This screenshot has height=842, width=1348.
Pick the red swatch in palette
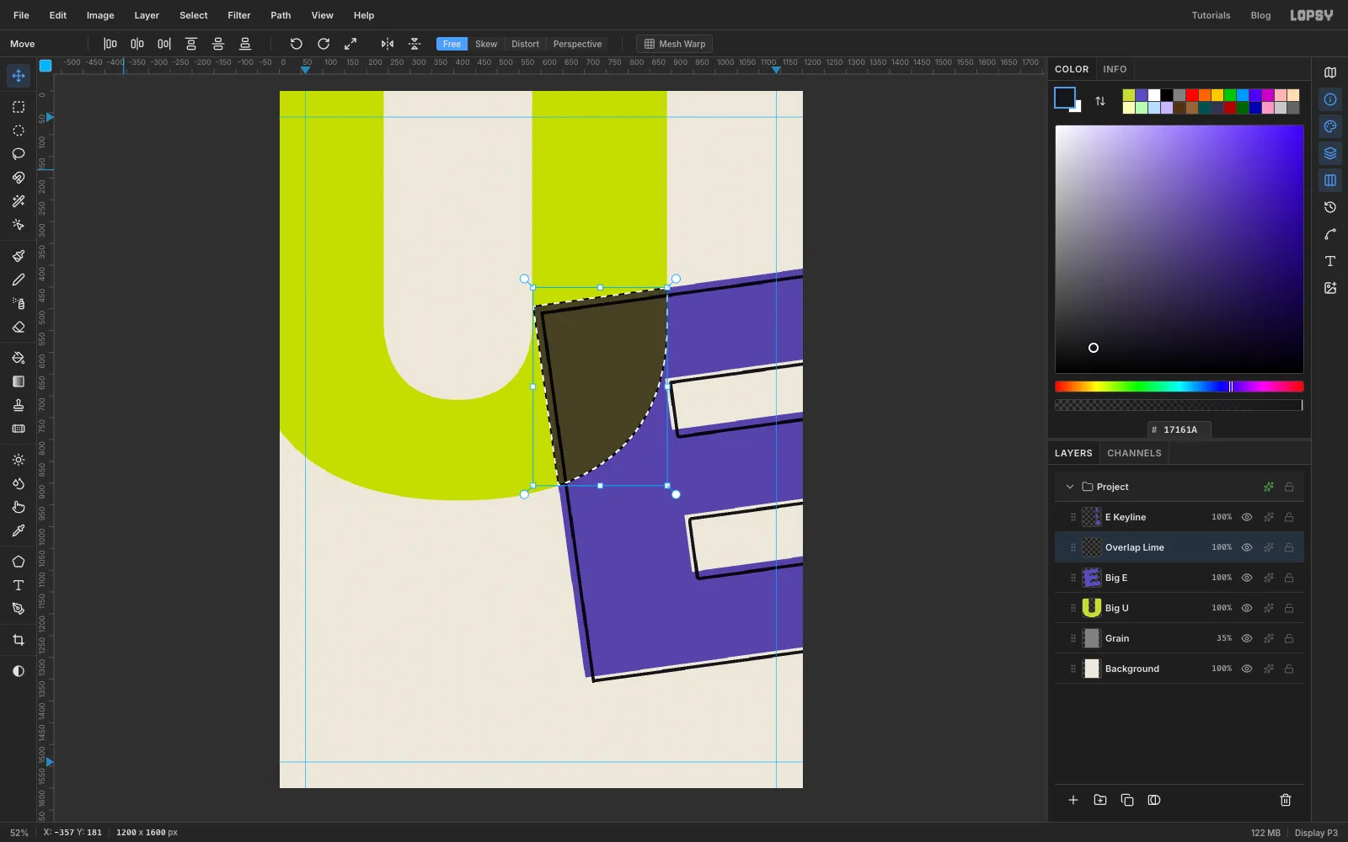tap(1192, 95)
